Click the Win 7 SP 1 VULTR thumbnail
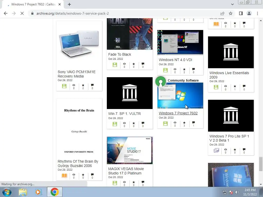263x197 pixels. [130, 93]
